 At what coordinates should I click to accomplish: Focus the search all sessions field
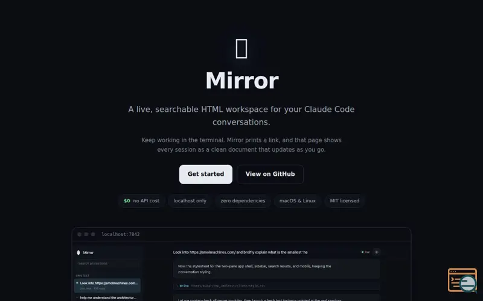[x=107, y=264]
